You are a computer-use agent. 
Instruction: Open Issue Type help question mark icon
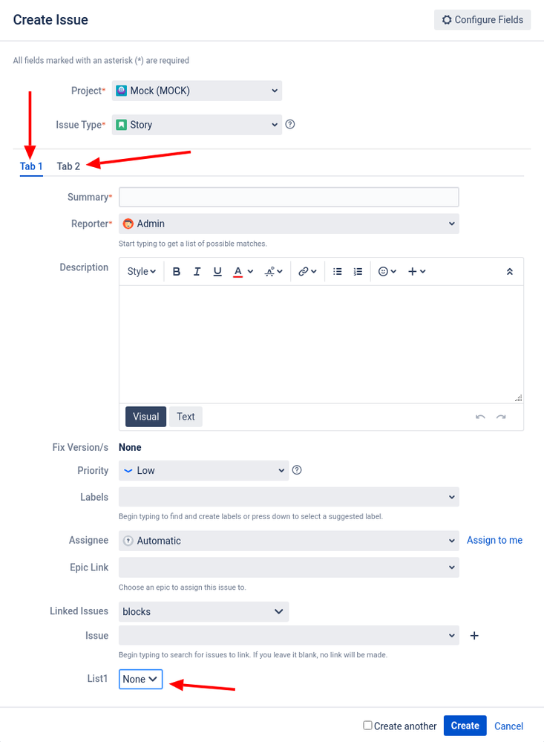[x=290, y=125]
